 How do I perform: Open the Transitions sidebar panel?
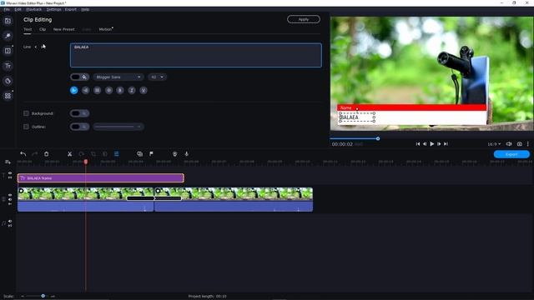(x=8, y=51)
